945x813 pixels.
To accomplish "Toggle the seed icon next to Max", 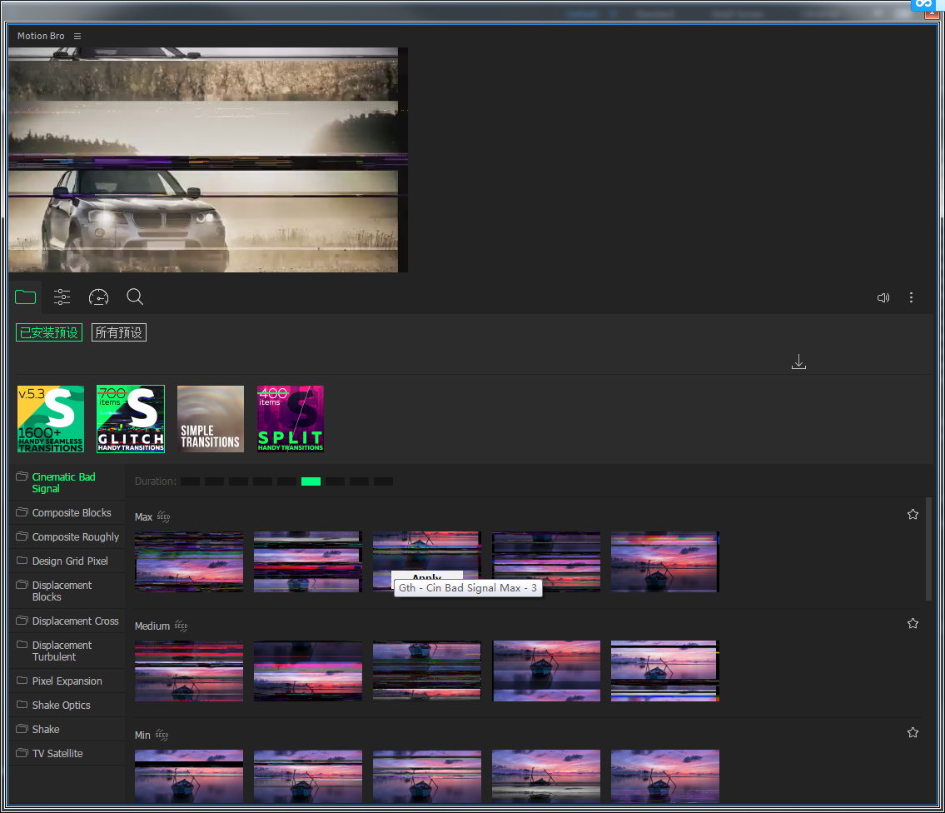I will (163, 516).
